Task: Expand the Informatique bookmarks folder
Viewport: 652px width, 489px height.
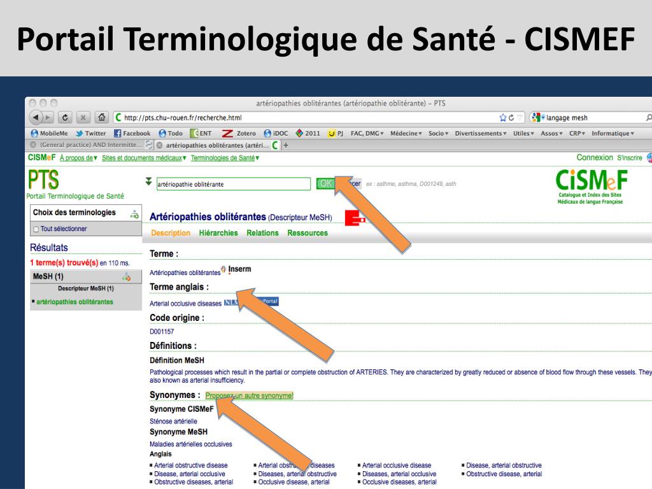Action: pos(613,134)
